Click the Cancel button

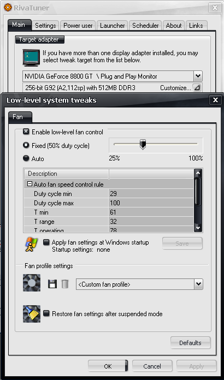point(152,366)
